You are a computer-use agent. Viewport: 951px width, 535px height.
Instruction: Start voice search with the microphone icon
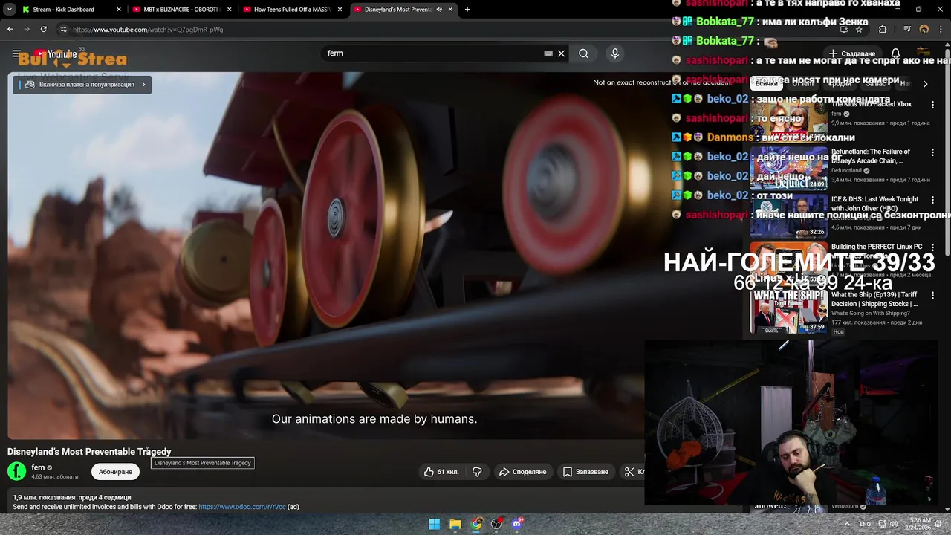tap(614, 53)
